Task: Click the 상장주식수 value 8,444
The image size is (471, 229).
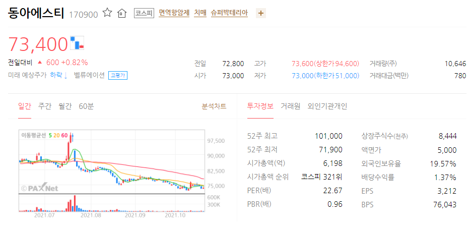Action: tap(448, 136)
